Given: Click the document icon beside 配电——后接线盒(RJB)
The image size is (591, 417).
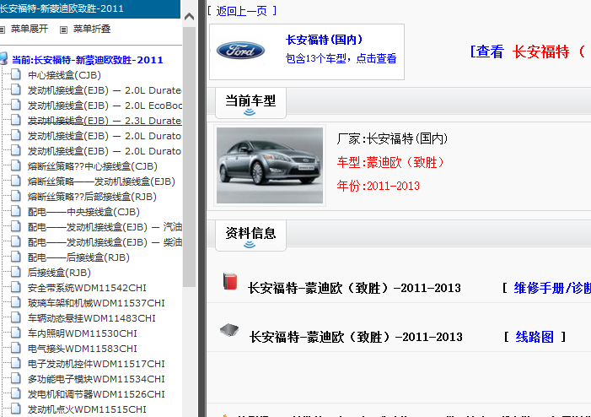Looking at the screenshot, I should (x=15, y=257).
